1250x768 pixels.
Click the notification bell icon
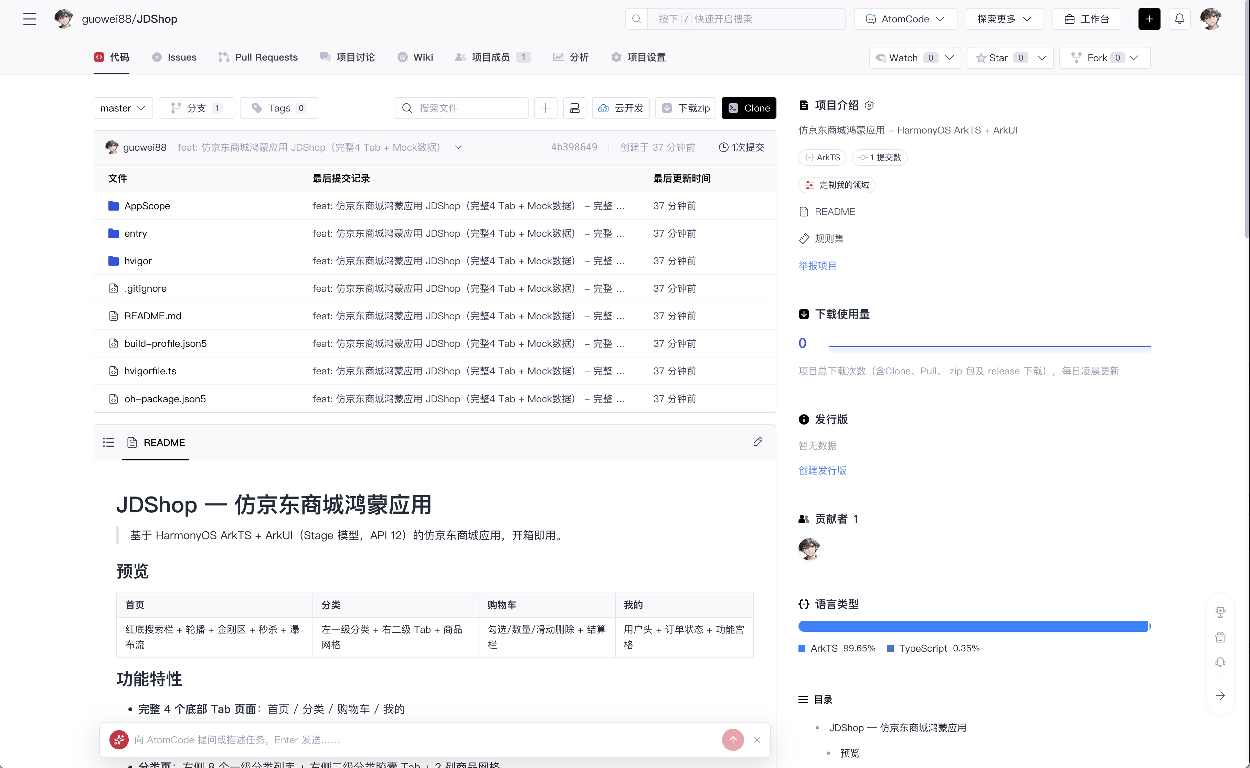click(1179, 19)
